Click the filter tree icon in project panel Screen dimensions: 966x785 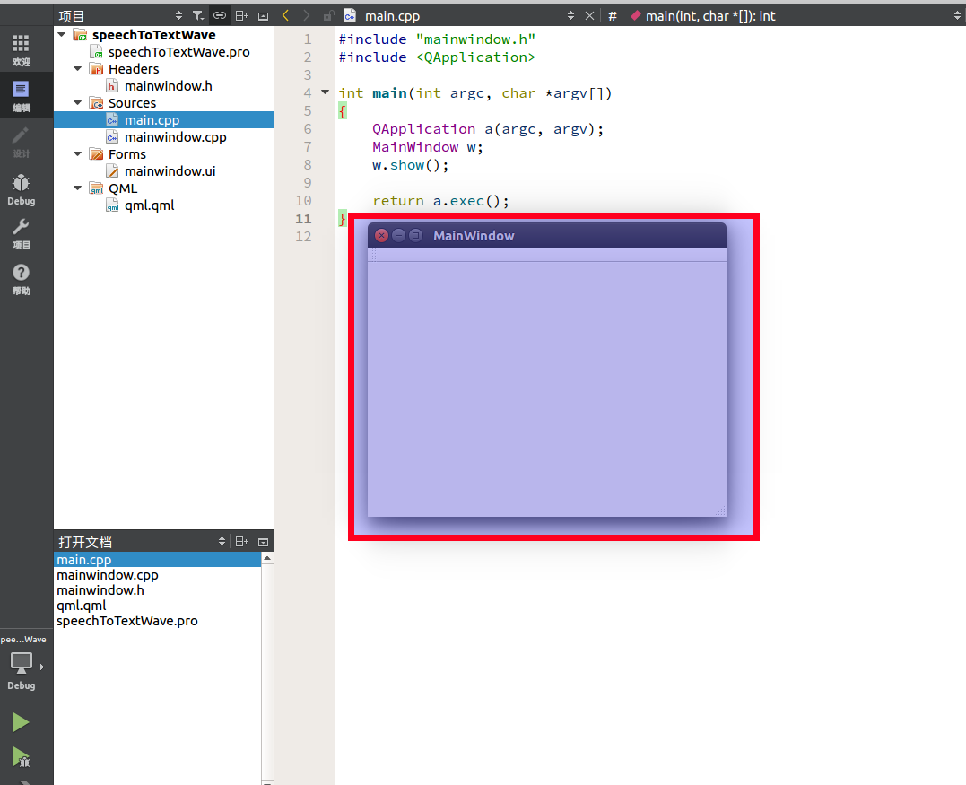pos(198,15)
